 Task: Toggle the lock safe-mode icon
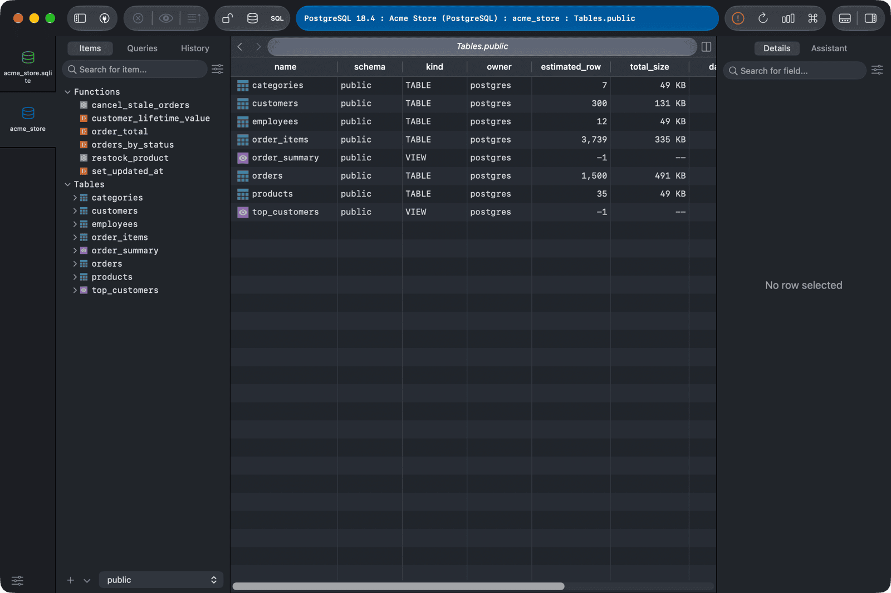click(x=227, y=18)
